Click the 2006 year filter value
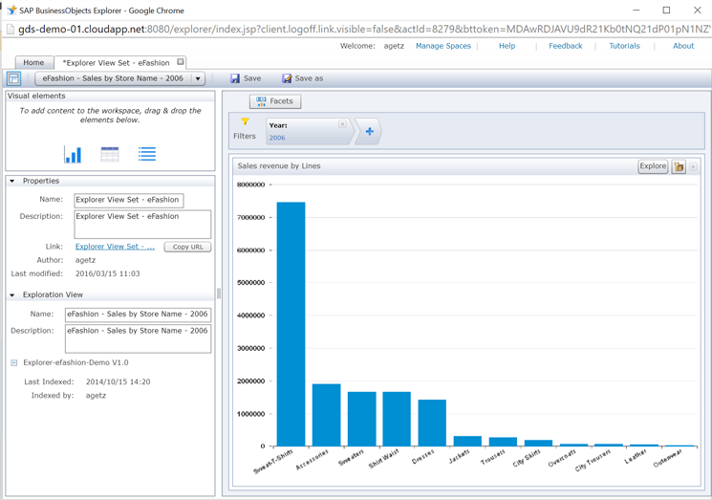Image resolution: width=712 pixels, height=500 pixels. click(x=277, y=138)
